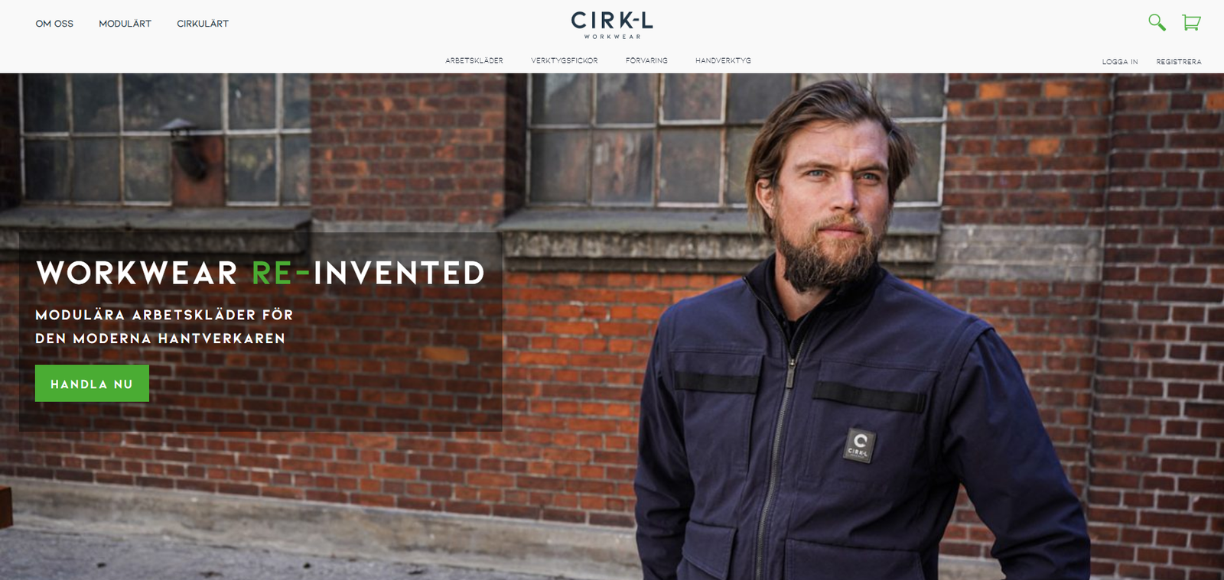Open the MODULÄRT menu item
The width and height of the screenshot is (1224, 580).
(125, 24)
